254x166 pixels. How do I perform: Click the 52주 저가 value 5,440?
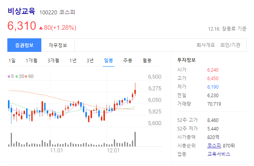click(213, 128)
